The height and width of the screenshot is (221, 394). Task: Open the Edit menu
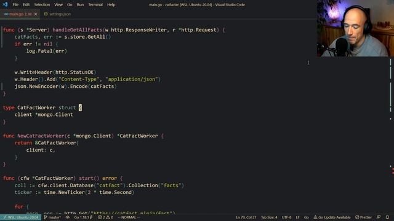[x=26, y=4]
